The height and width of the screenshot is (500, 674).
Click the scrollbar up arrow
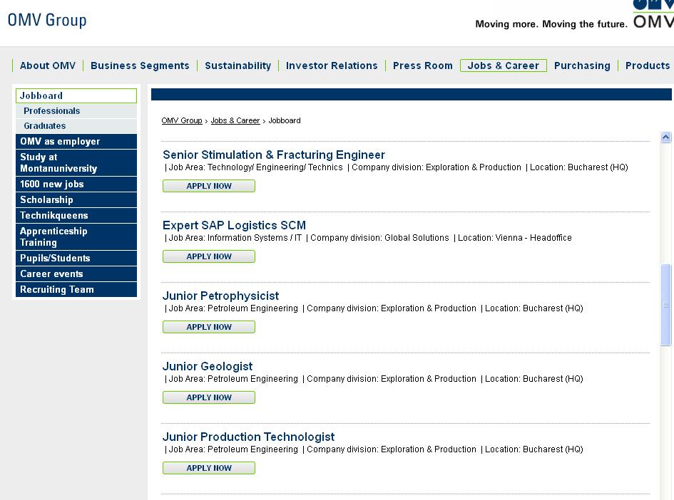tap(666, 137)
